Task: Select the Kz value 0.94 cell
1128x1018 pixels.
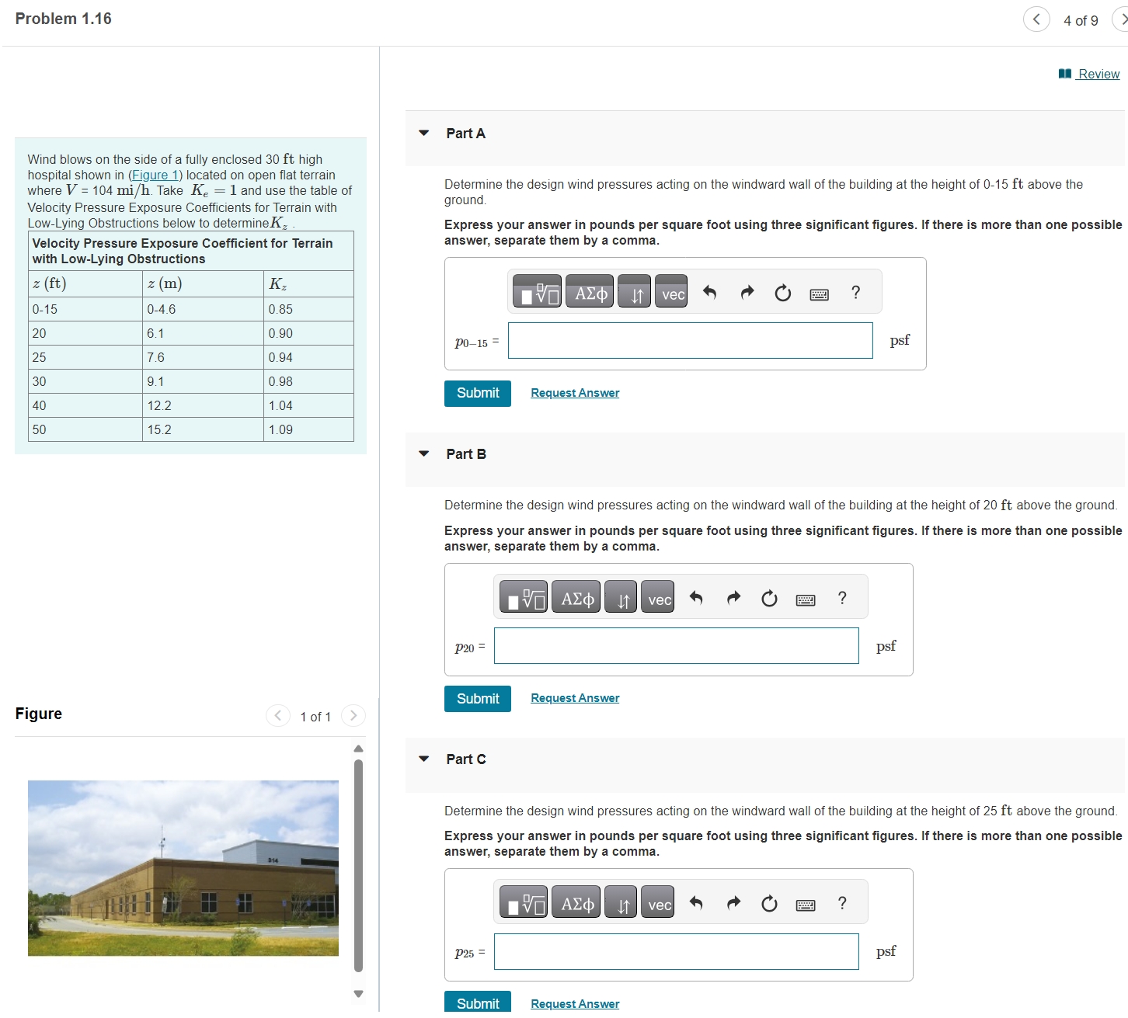Action: pos(308,357)
